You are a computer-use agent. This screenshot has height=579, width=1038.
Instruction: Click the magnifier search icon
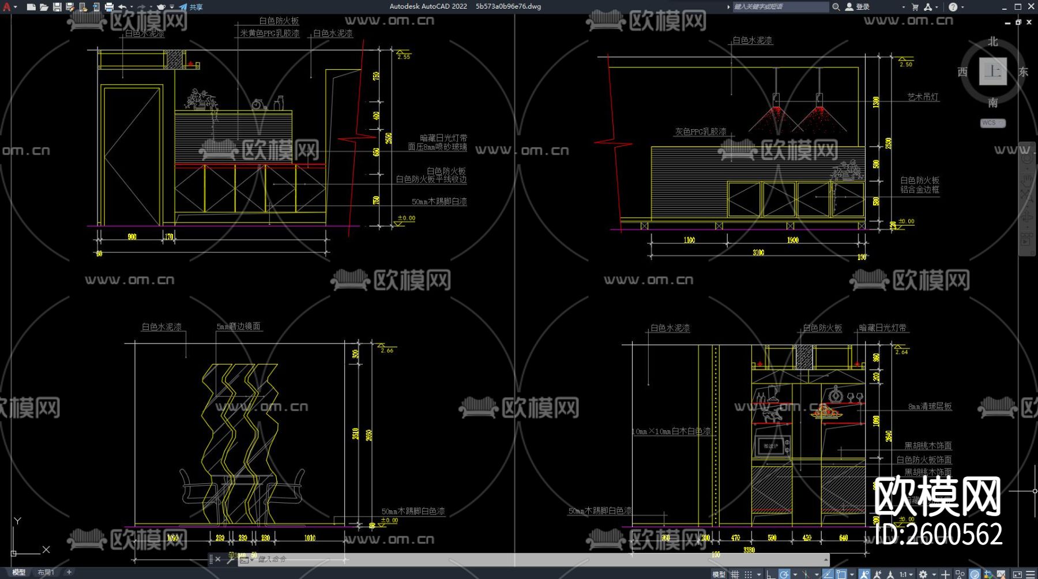[836, 7]
